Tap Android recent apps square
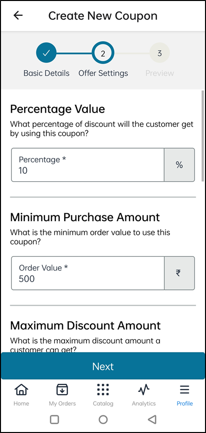 54,419
